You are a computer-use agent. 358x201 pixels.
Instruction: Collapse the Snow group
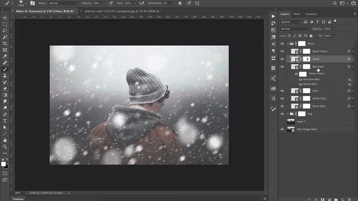[288, 44]
